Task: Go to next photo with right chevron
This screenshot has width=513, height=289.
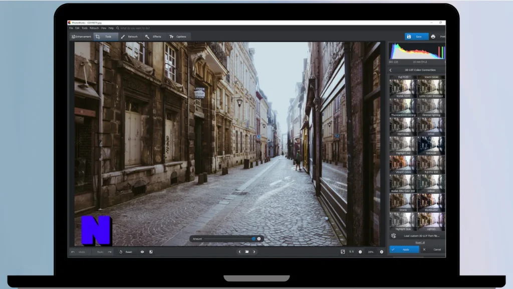Action: (254, 252)
